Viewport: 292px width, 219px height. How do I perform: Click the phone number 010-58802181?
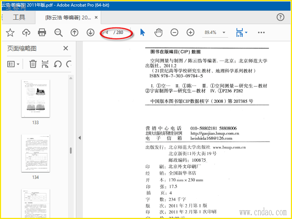204,128
